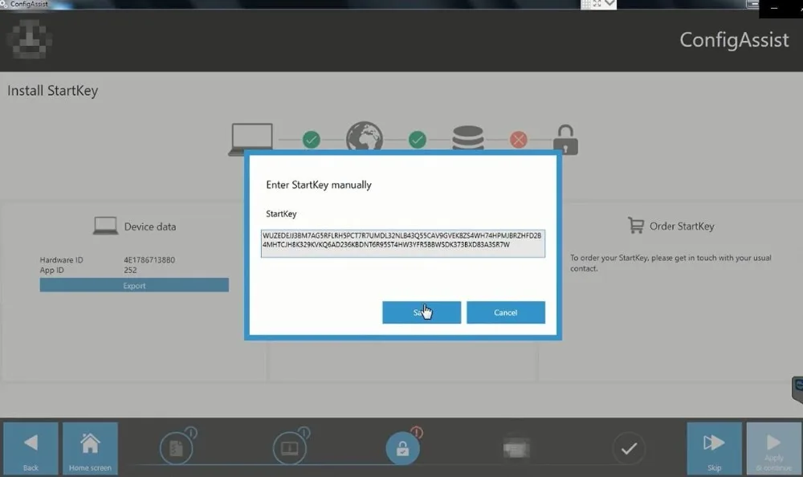This screenshot has width=803, height=477.
Task: Click the fullscreen arrows icon in top toolbar
Action: point(597,3)
